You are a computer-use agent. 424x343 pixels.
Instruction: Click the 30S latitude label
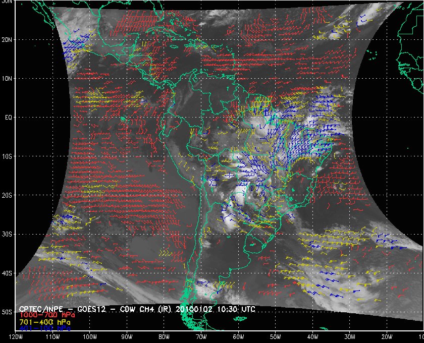pyautogui.click(x=7, y=235)
